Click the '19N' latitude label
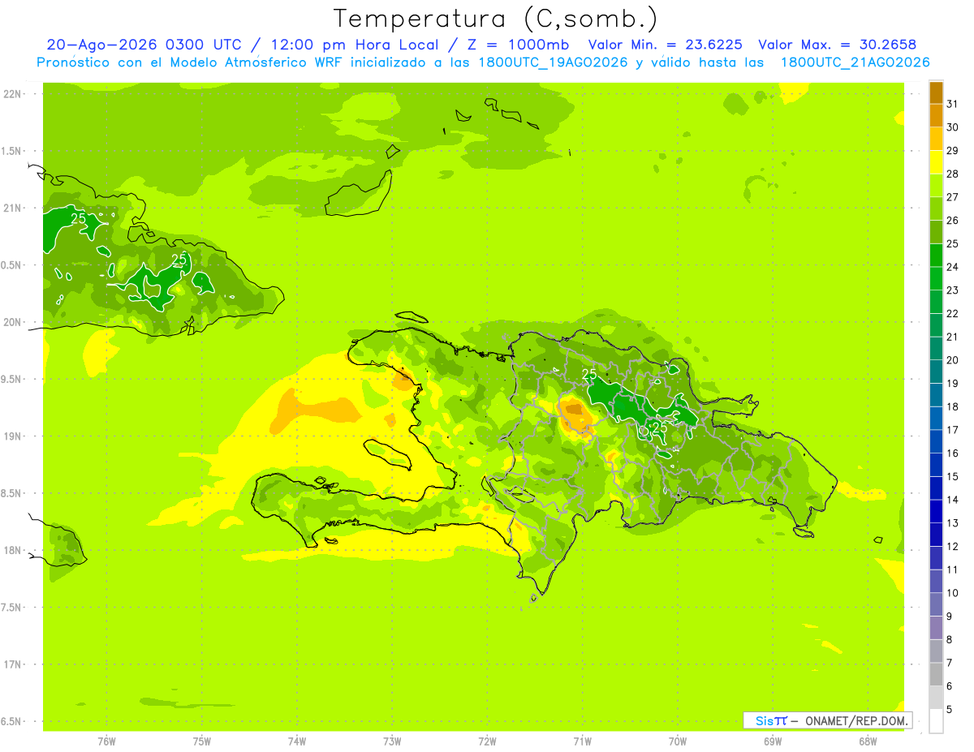This screenshot has height=752, width=974. pyautogui.click(x=13, y=436)
